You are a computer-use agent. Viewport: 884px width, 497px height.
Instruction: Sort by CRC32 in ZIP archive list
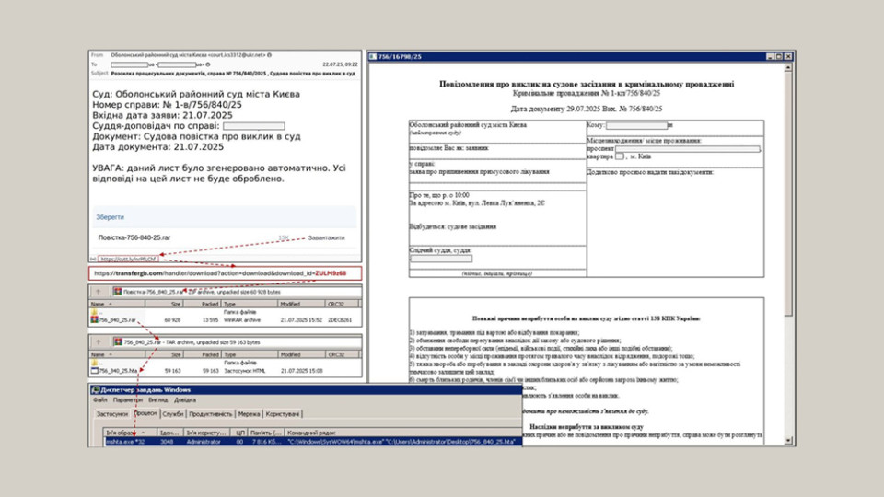click(342, 304)
